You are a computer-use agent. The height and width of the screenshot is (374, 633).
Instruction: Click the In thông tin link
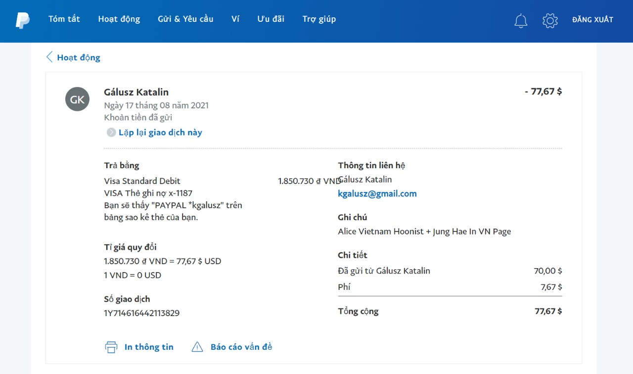pos(149,347)
